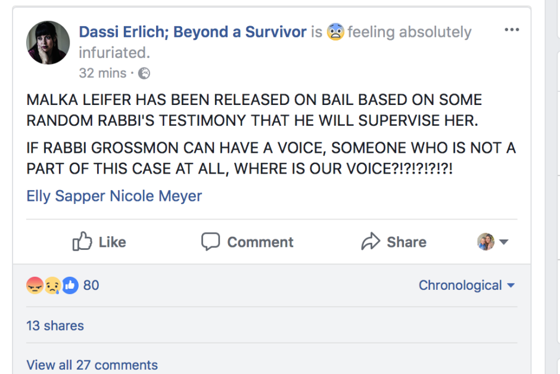Click the post author's profile picture
The height and width of the screenshot is (374, 560).
pyautogui.click(x=48, y=43)
